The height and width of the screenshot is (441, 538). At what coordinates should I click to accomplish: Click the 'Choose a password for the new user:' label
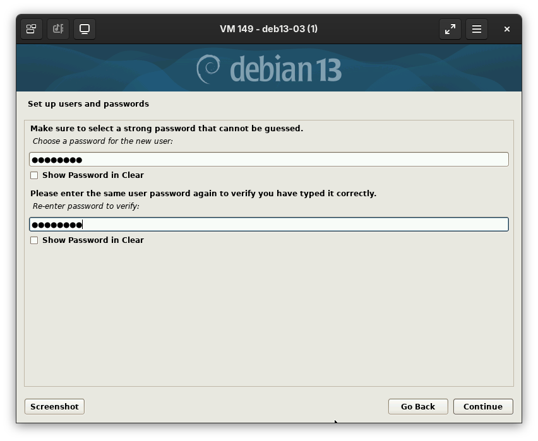coord(102,141)
